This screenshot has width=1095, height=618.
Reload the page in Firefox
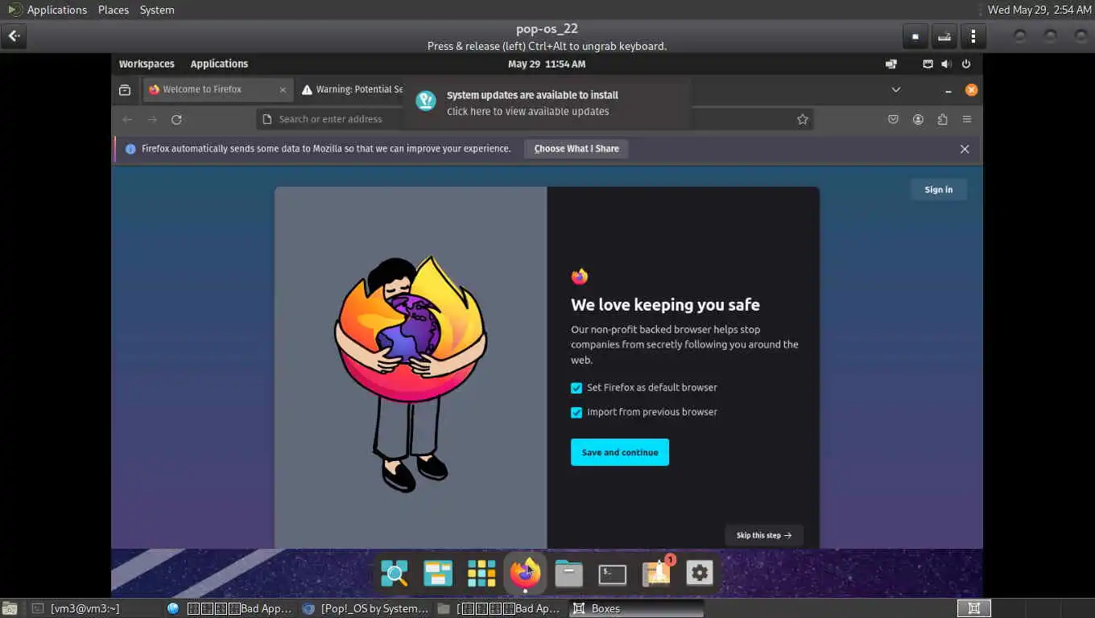click(x=176, y=119)
